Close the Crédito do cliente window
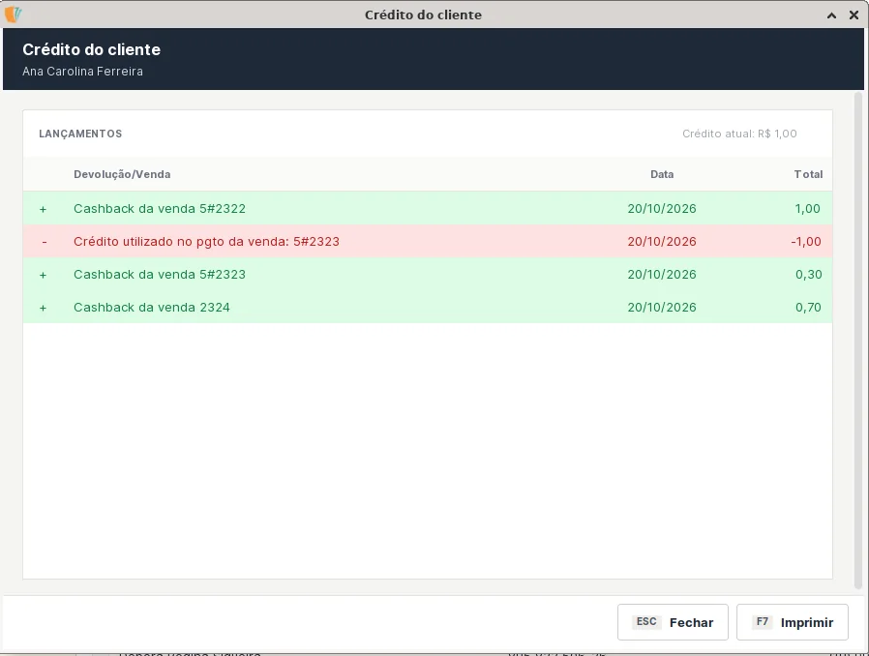869x656 pixels. 854,15
